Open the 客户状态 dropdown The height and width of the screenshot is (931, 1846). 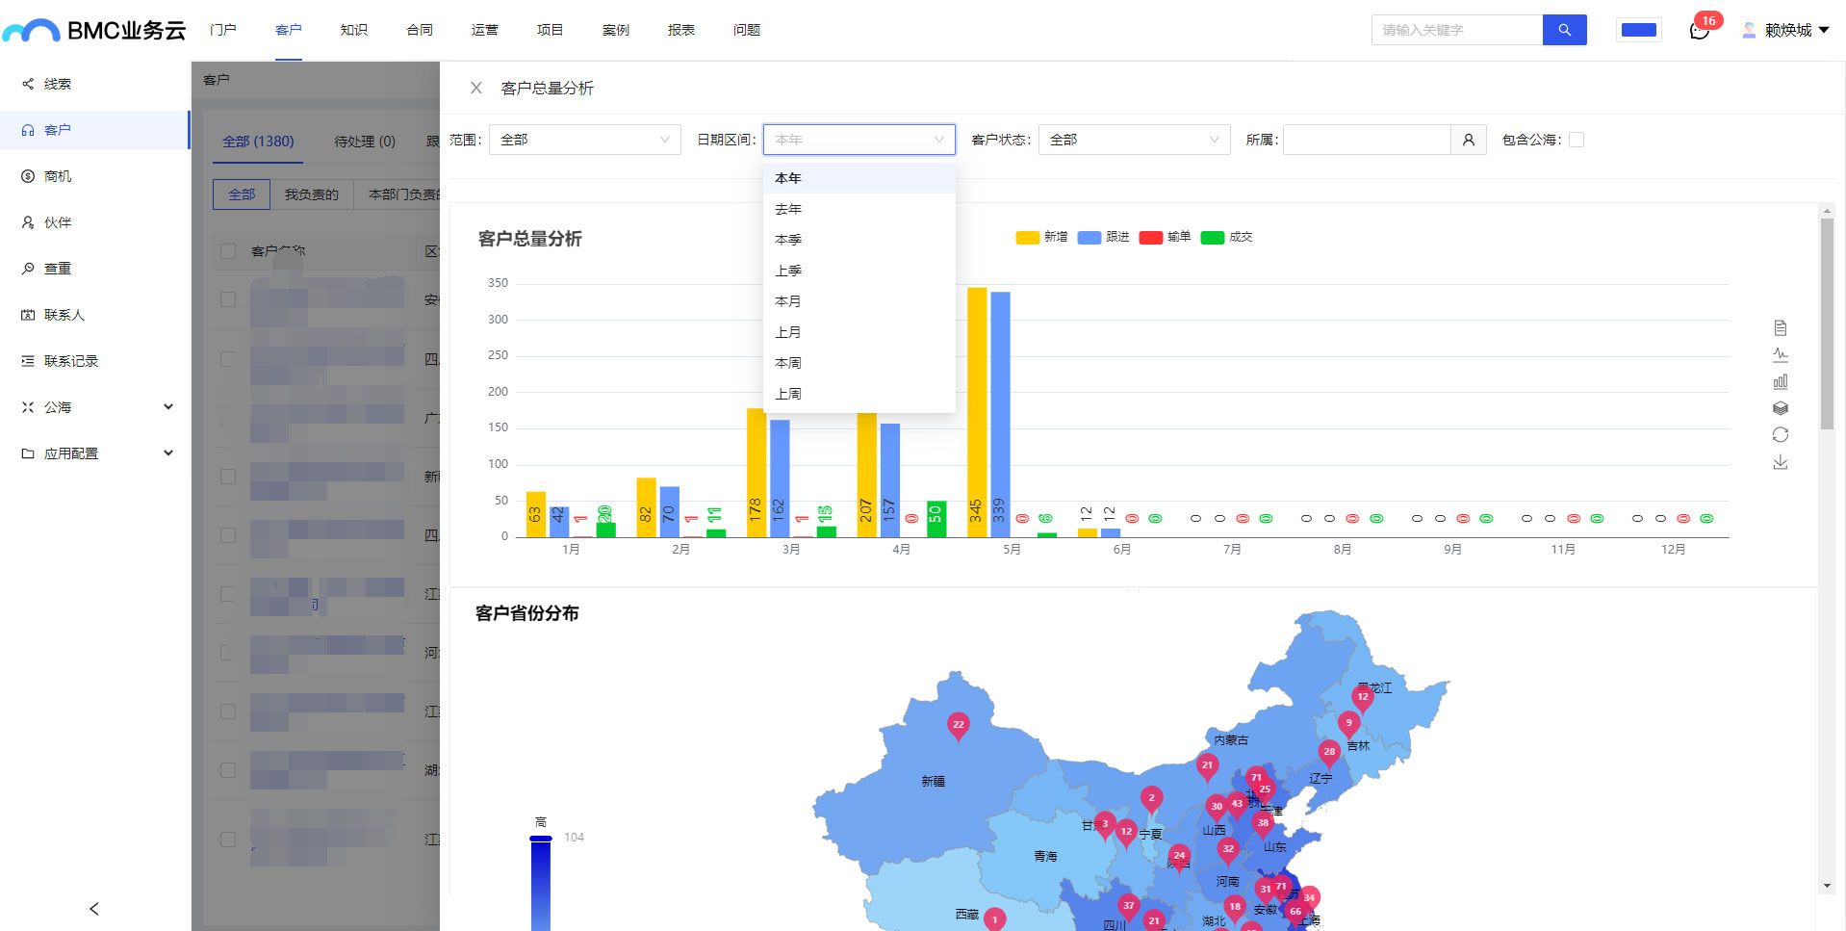1135,140
